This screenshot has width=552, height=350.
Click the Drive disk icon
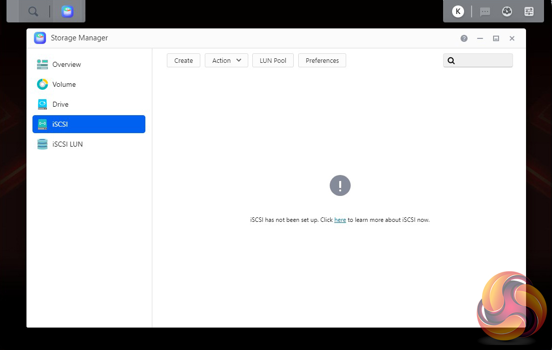[42, 104]
